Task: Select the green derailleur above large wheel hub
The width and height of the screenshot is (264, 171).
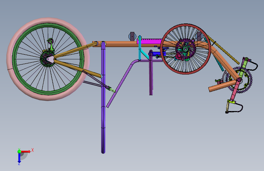Action: click(x=51, y=44)
